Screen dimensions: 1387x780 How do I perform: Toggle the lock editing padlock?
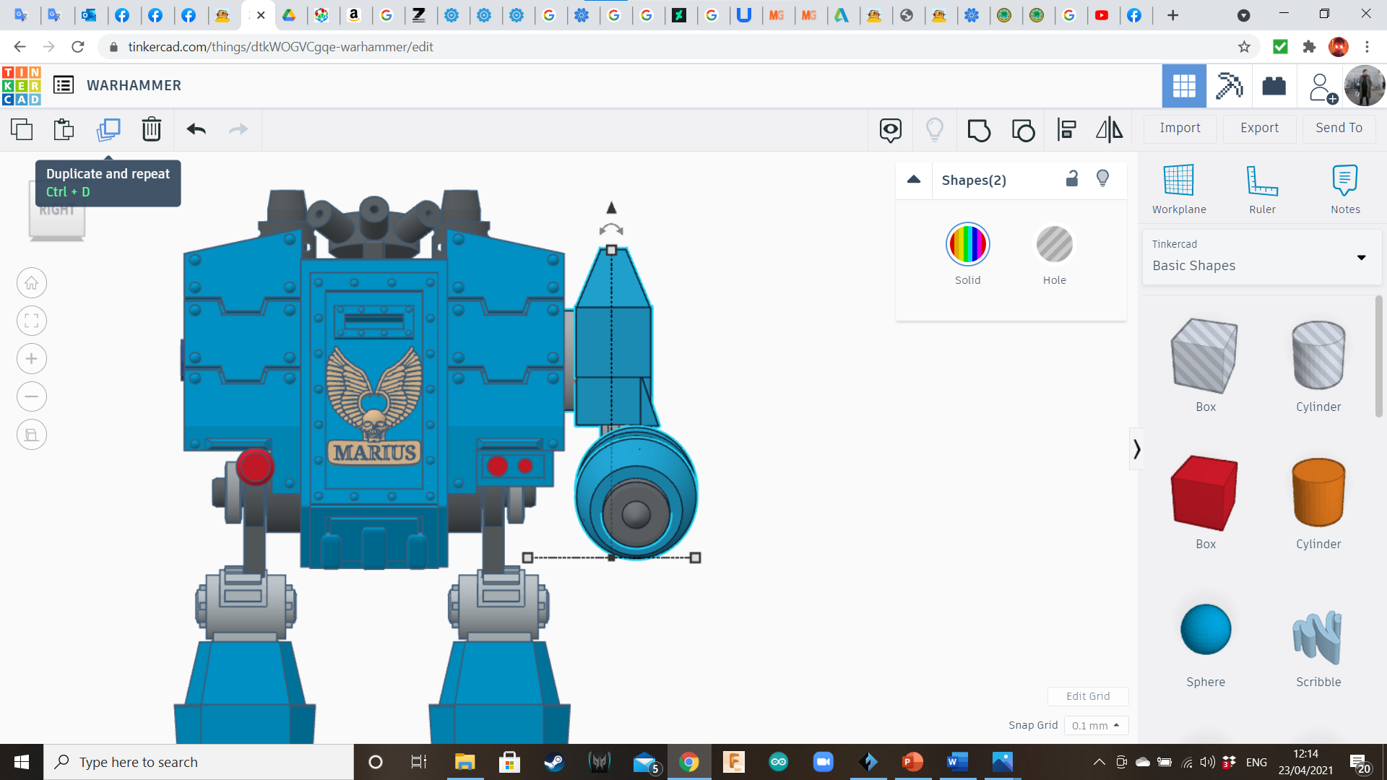tap(1072, 178)
